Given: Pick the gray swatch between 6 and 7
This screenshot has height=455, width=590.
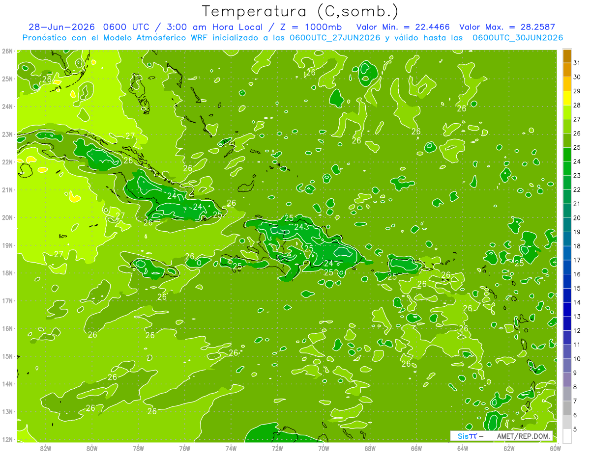Looking at the screenshot, I should 567,408.
